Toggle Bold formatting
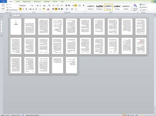This screenshot has width=156, height=116. 21,9
